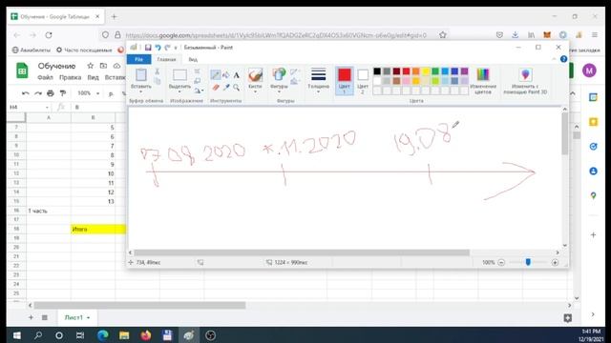The image size is (611, 343).
Task: Open the Лист1 sheet tab menu arrow
Action: (89, 317)
